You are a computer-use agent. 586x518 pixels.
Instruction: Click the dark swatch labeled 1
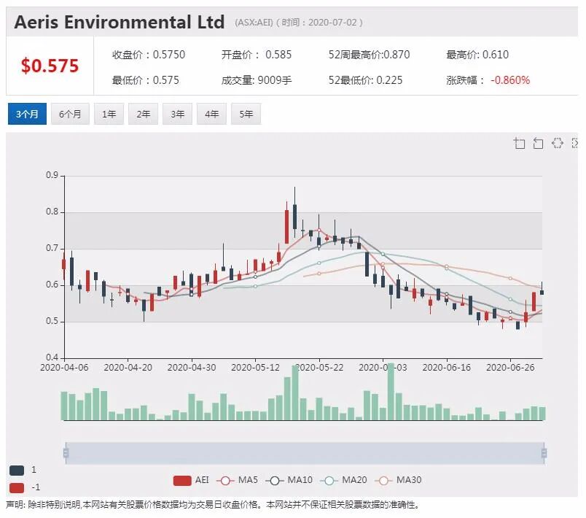tap(17, 470)
